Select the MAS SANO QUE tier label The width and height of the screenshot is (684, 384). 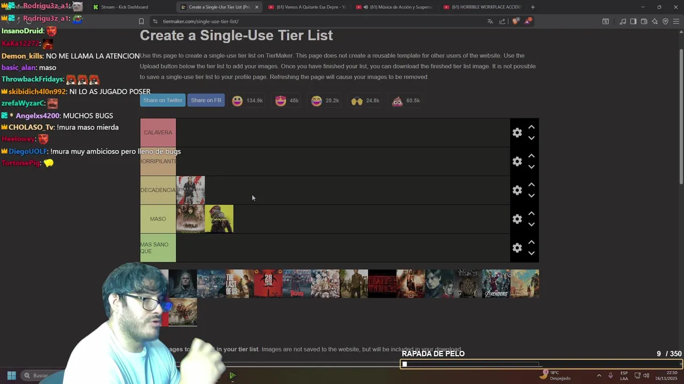click(x=158, y=247)
